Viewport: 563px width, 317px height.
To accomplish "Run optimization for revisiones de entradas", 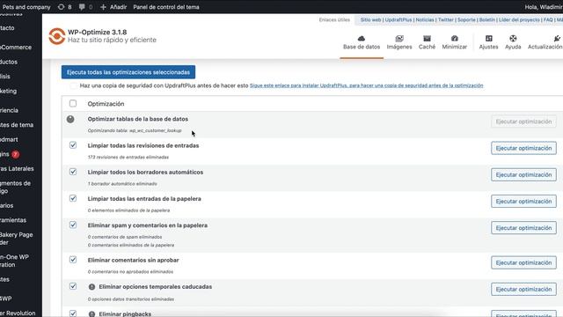I will coord(523,148).
